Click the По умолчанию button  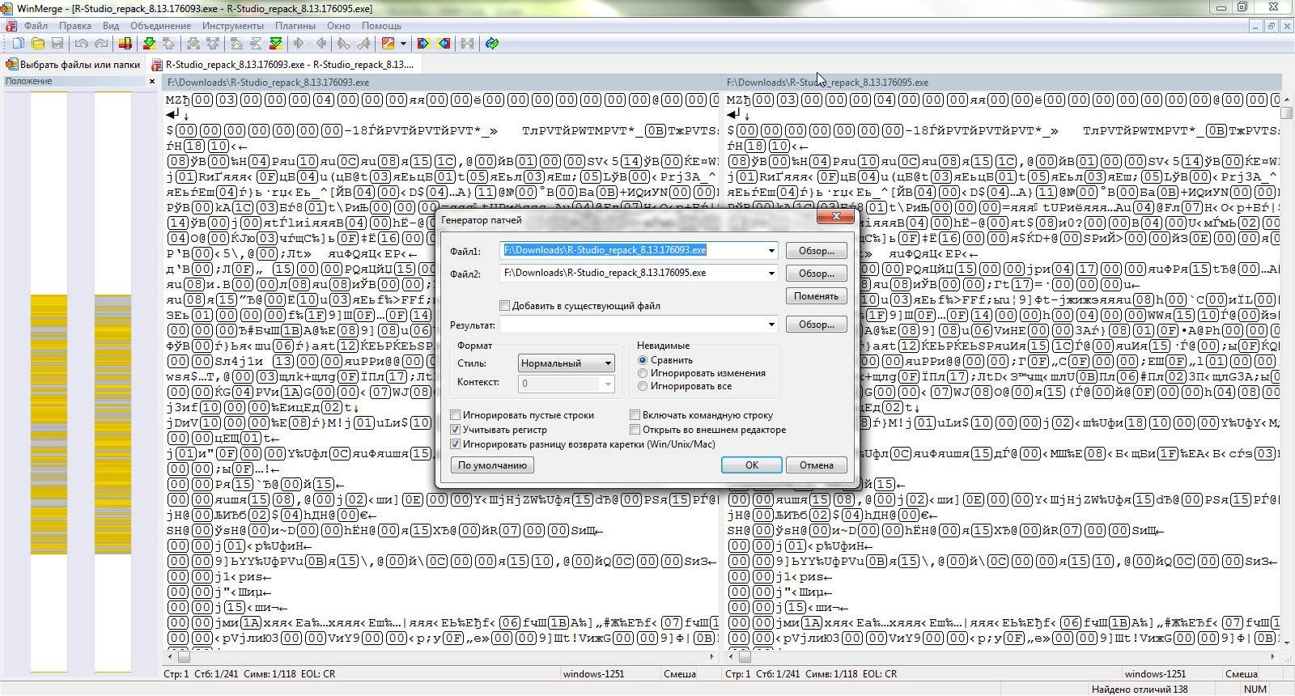pos(492,465)
